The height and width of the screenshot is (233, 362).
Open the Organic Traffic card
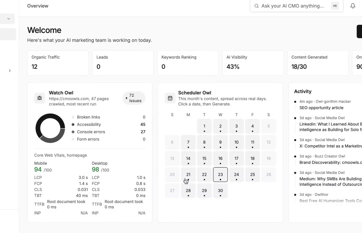[x=58, y=63]
